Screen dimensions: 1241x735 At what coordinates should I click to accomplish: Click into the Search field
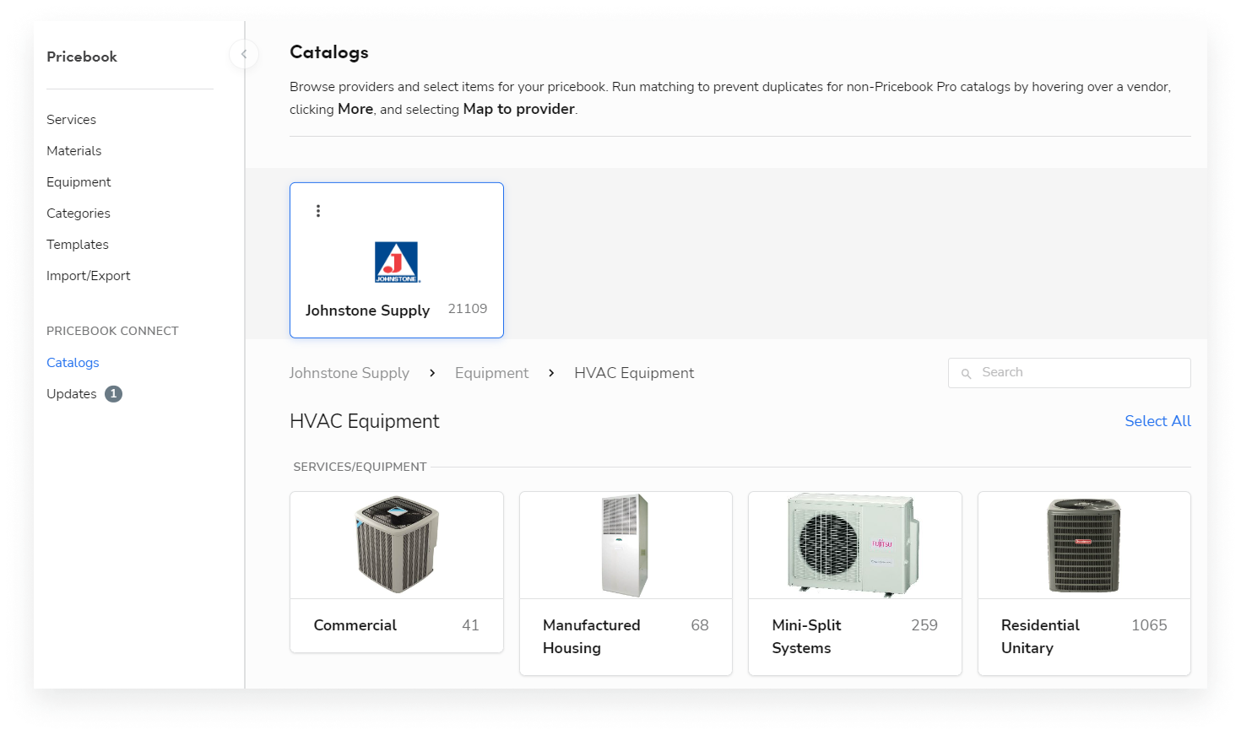tap(1069, 373)
